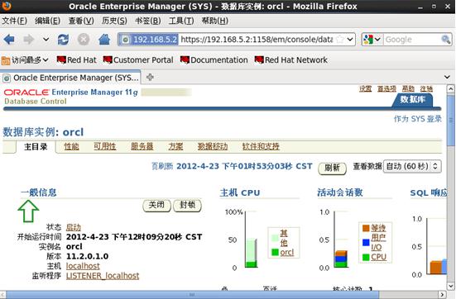
Task: Click the 注销 logout link
Action: point(426,88)
